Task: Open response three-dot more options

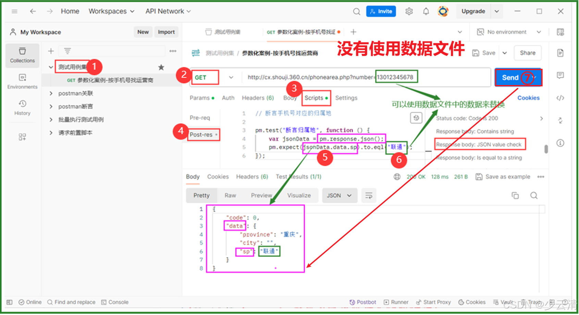Action: (541, 177)
